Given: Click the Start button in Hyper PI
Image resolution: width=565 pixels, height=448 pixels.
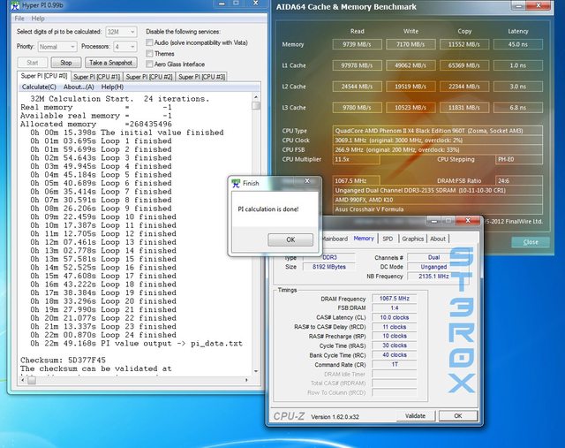Looking at the screenshot, I should pyautogui.click(x=33, y=63).
